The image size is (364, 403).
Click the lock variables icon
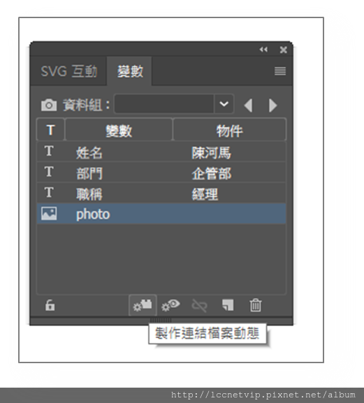(50, 305)
